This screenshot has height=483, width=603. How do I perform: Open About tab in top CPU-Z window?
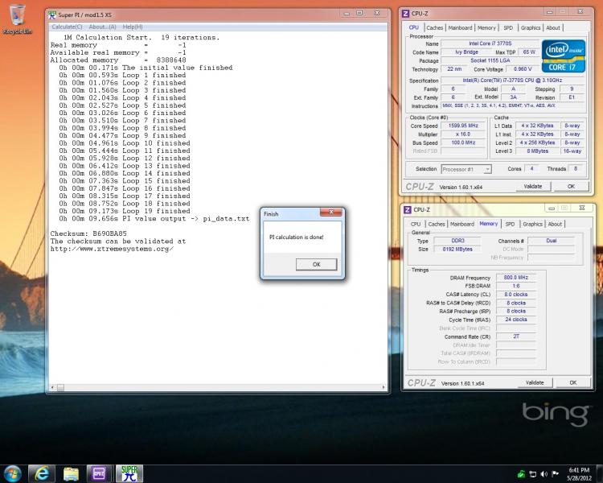[x=553, y=27]
